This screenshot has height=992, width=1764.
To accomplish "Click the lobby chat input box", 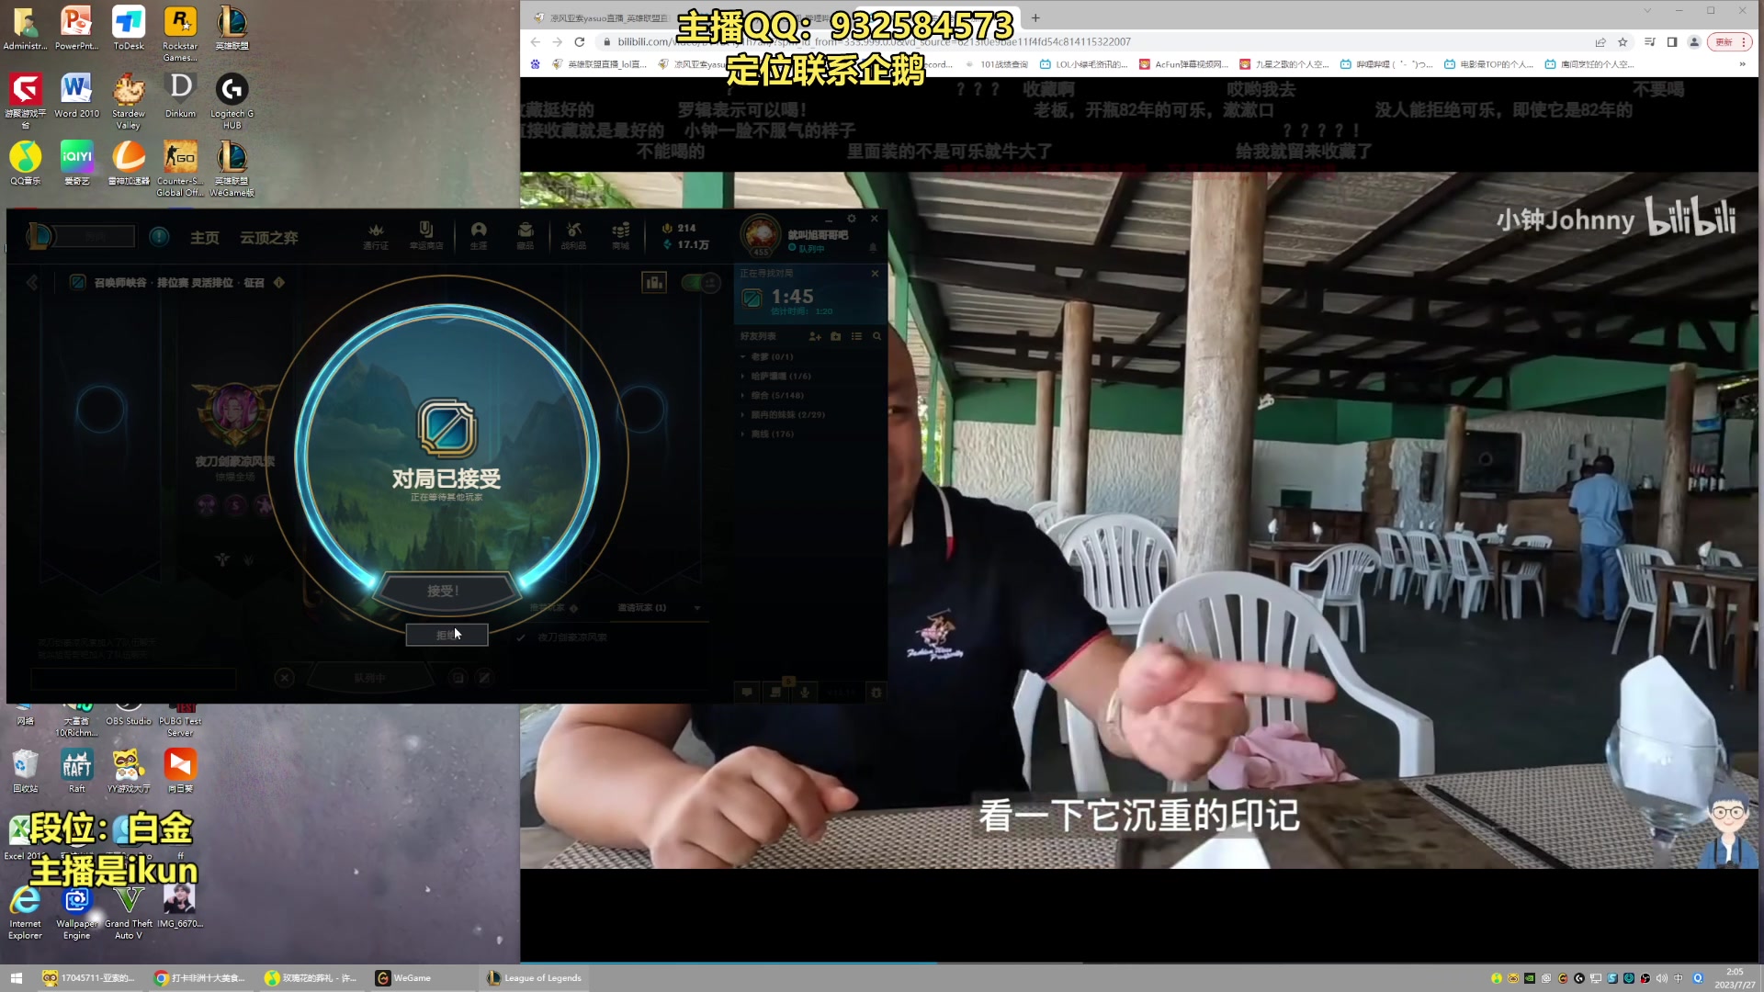I will (133, 679).
